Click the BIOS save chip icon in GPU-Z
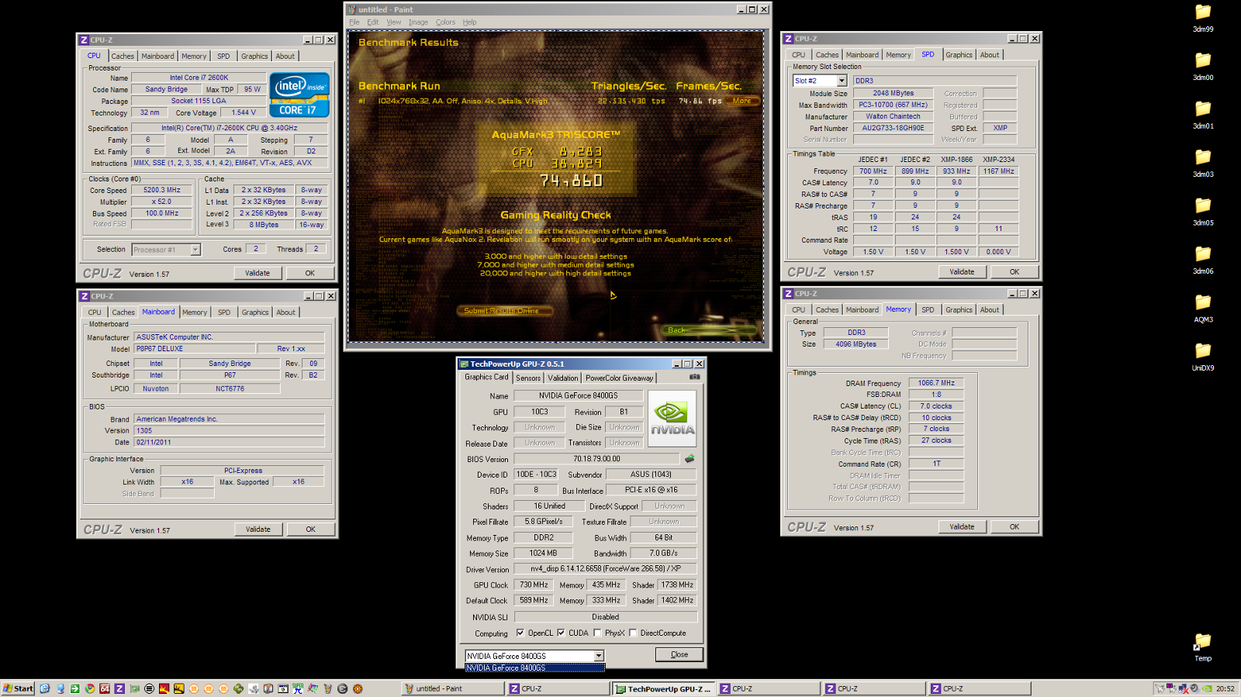Screen dimensions: 1241x697 (690, 459)
